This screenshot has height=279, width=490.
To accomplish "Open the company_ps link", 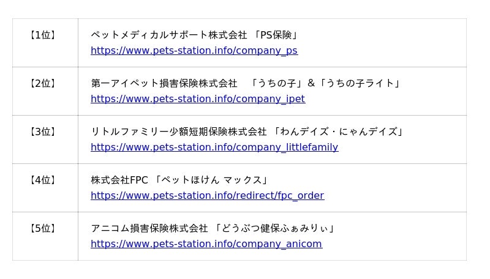I will click(194, 51).
